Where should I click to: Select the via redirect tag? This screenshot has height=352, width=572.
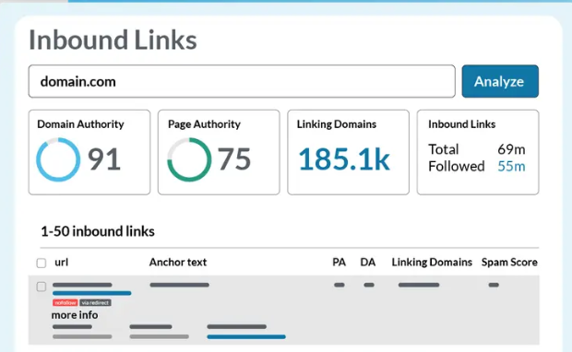[95, 303]
